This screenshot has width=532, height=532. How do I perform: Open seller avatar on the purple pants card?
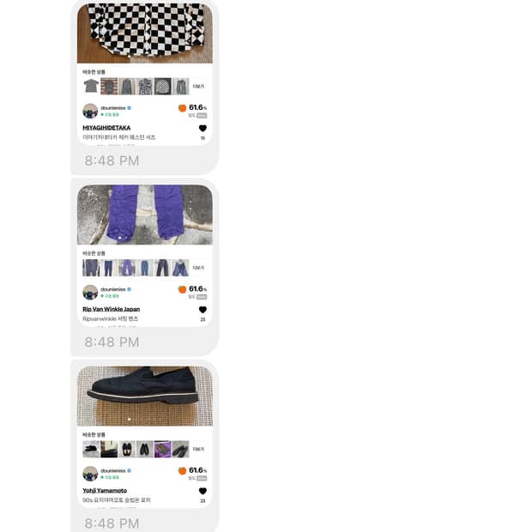coord(90,293)
